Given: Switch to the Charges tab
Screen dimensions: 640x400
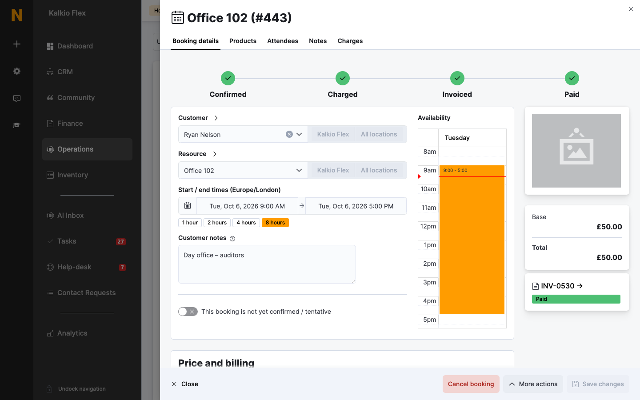Looking at the screenshot, I should pos(350,41).
